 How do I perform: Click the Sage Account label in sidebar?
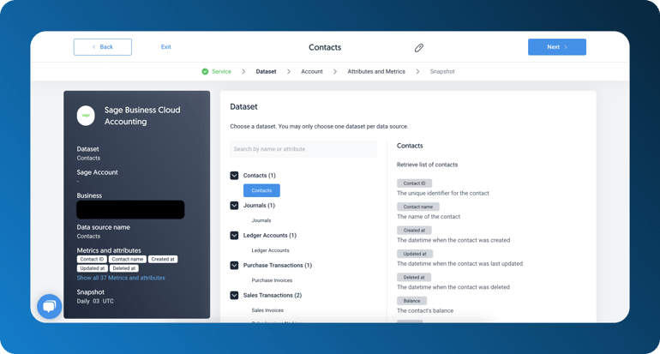(97, 172)
